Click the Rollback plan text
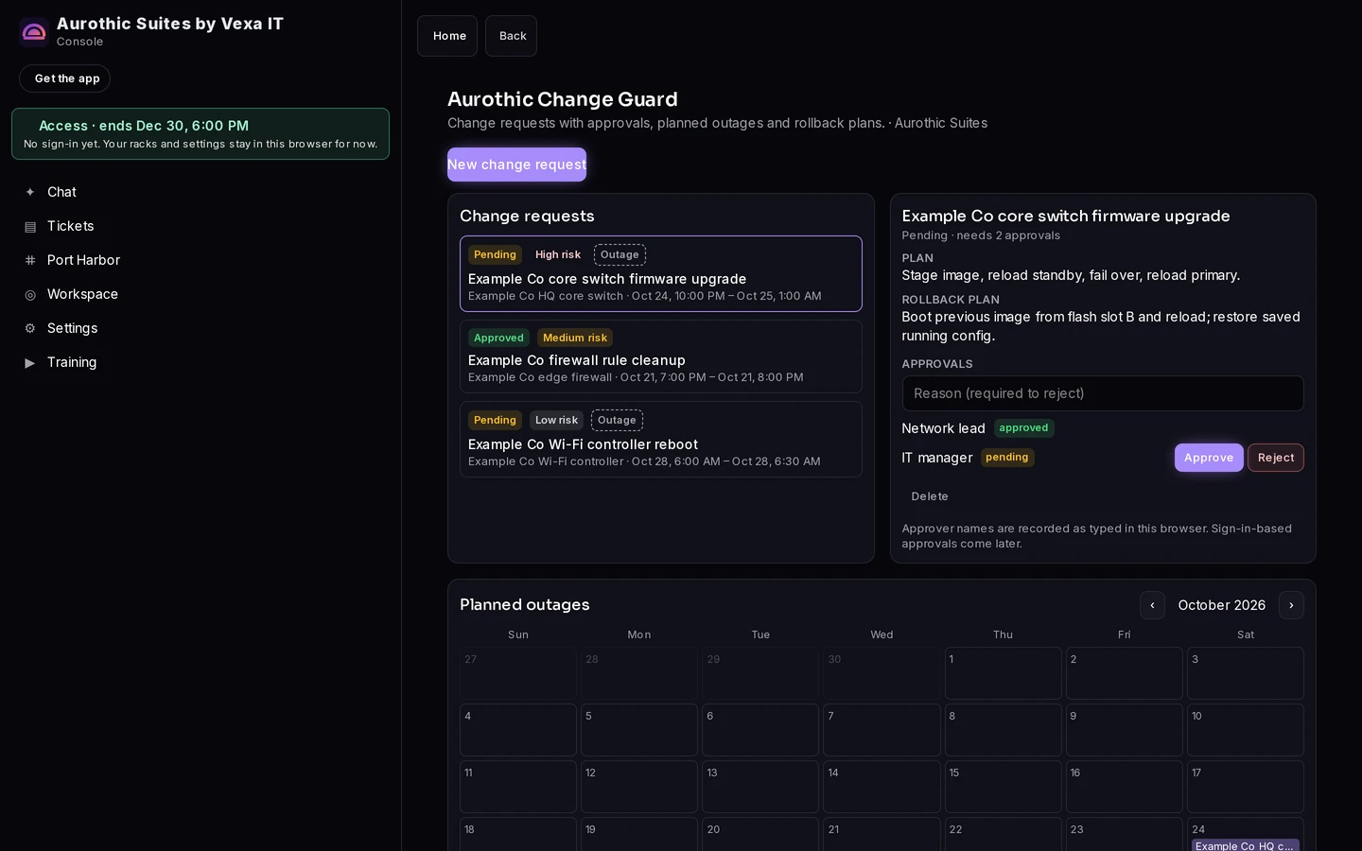 pos(1101,326)
